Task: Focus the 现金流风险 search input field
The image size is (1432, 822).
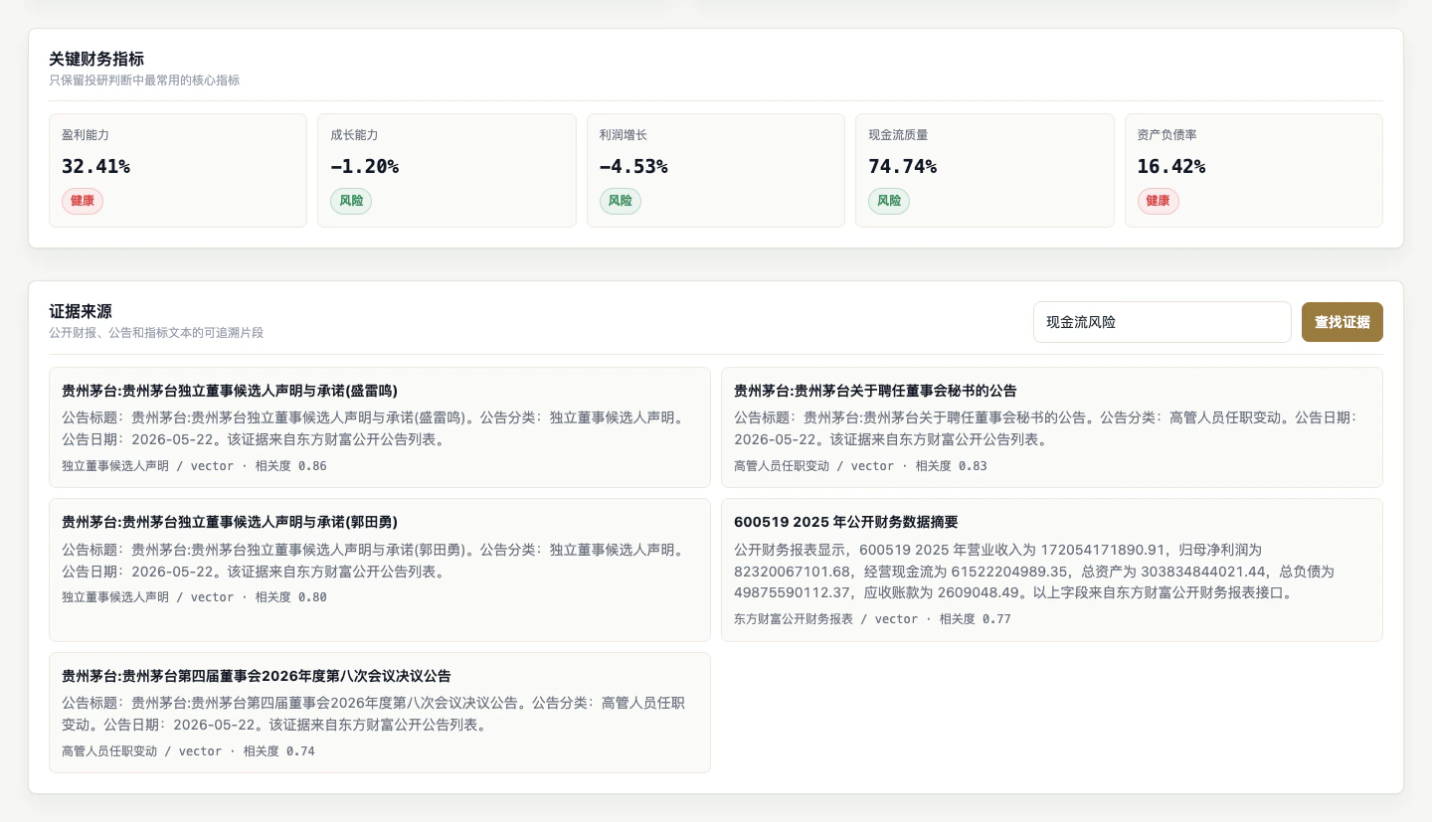Action: 1162,322
